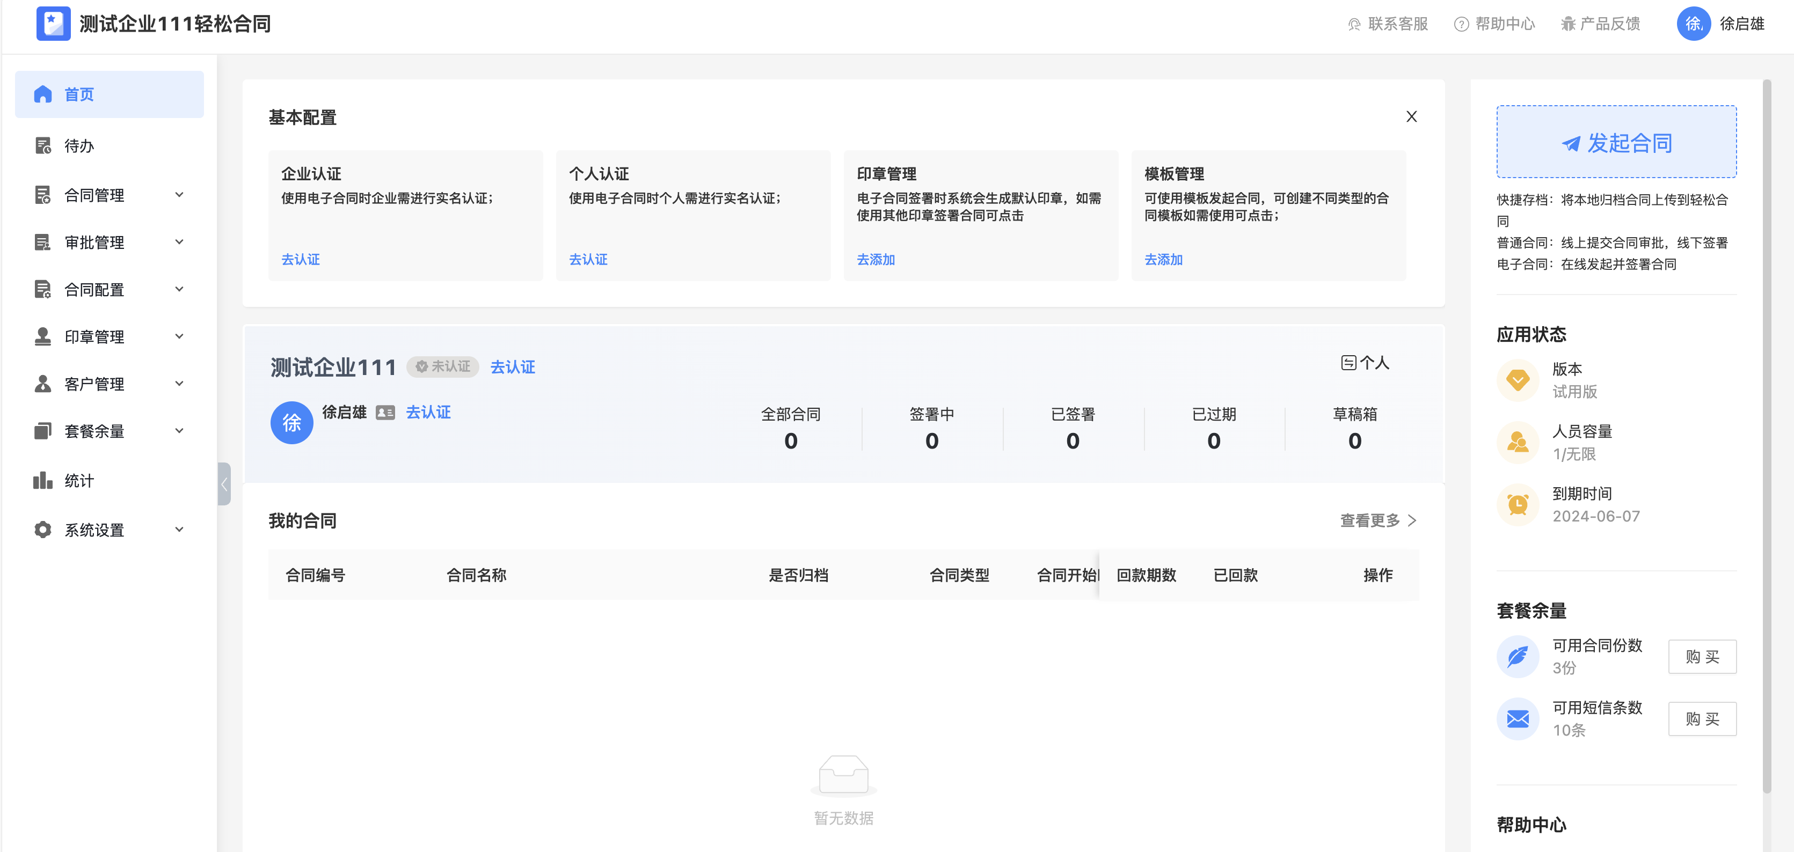This screenshot has height=852, width=1794.
Task: Click 购买 for 可用合同份数
Action: (x=1702, y=656)
